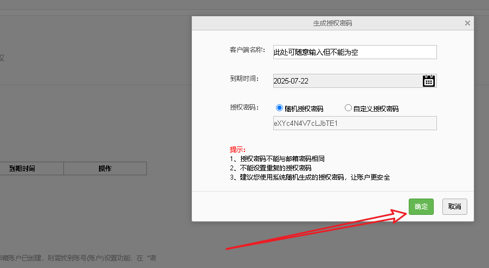Image resolution: width=489 pixels, height=268 pixels.
Task: Click the 到期时间 label in the dialog
Action: 244,79
